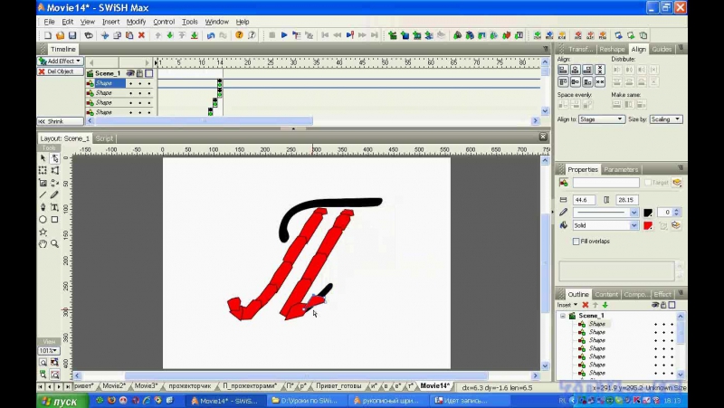
Task: Click the orange Help question mark icon
Action: tap(239, 35)
